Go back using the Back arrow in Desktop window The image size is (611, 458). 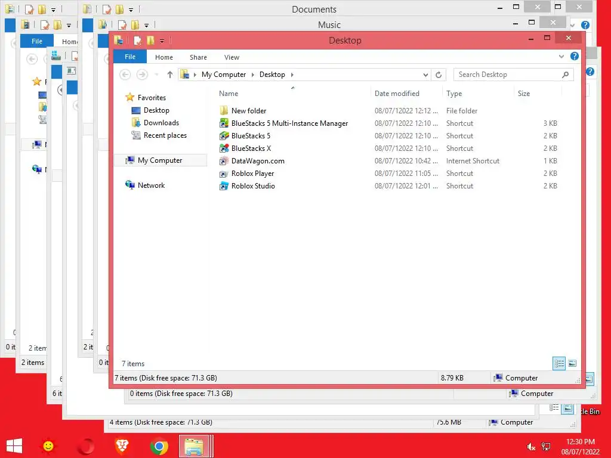tap(125, 75)
